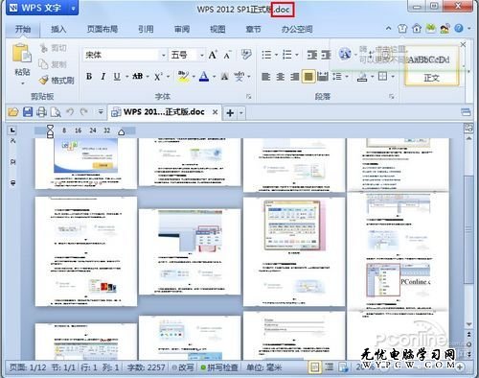Viewport: 479px width, 378px height.
Task: Click the Copy (复制) button
Action: [53, 64]
